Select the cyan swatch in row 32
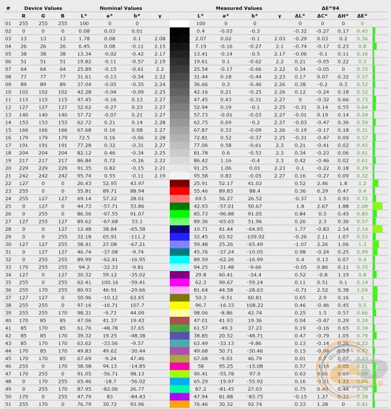Image resolution: width=391 pixels, height=409 pixels. tap(180, 259)
